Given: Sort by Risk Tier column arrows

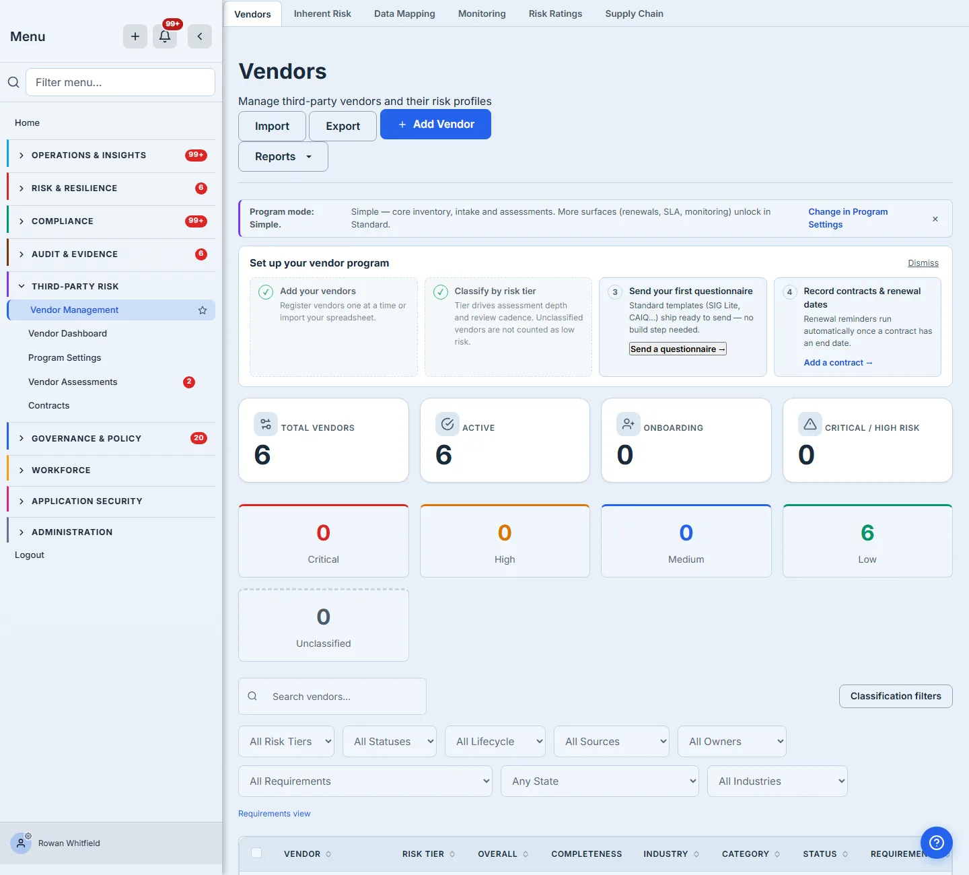Looking at the screenshot, I should (452, 854).
